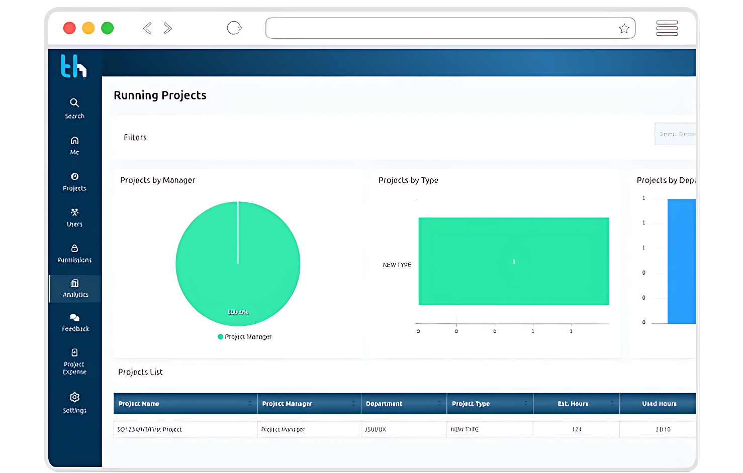Click the yellow minimize dot
Viewport: 743px width, 473px height.
[x=88, y=28]
